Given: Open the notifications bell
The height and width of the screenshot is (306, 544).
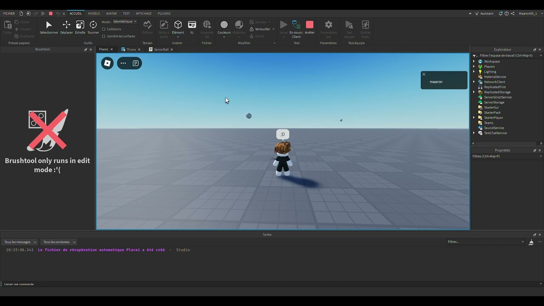Looking at the screenshot, I should [501, 14].
